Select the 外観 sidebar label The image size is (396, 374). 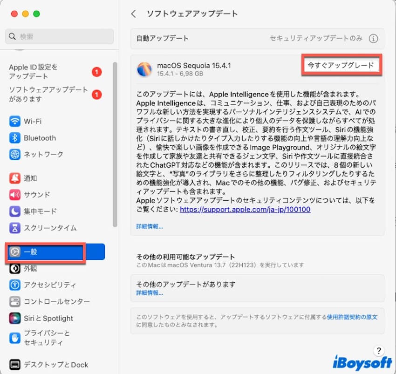pyautogui.click(x=30, y=268)
